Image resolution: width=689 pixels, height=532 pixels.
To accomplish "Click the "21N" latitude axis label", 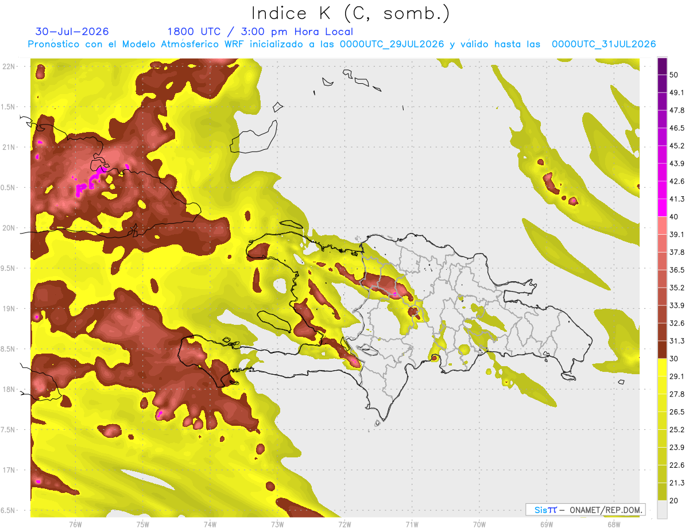I will [9, 147].
